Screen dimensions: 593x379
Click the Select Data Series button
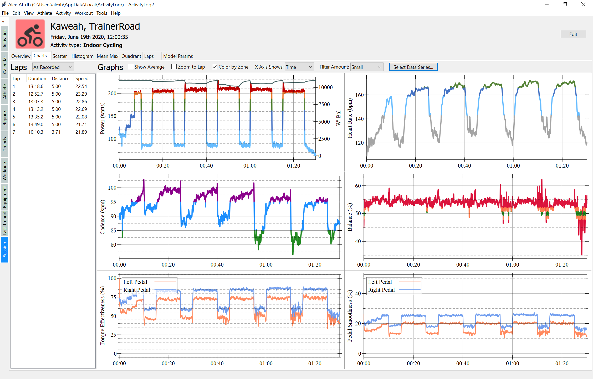(x=413, y=67)
